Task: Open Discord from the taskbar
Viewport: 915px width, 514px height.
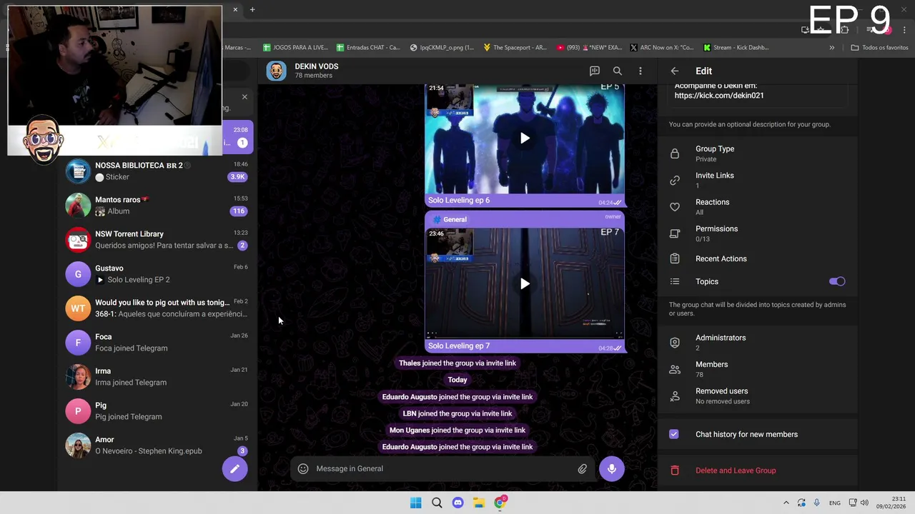Action: click(457, 503)
